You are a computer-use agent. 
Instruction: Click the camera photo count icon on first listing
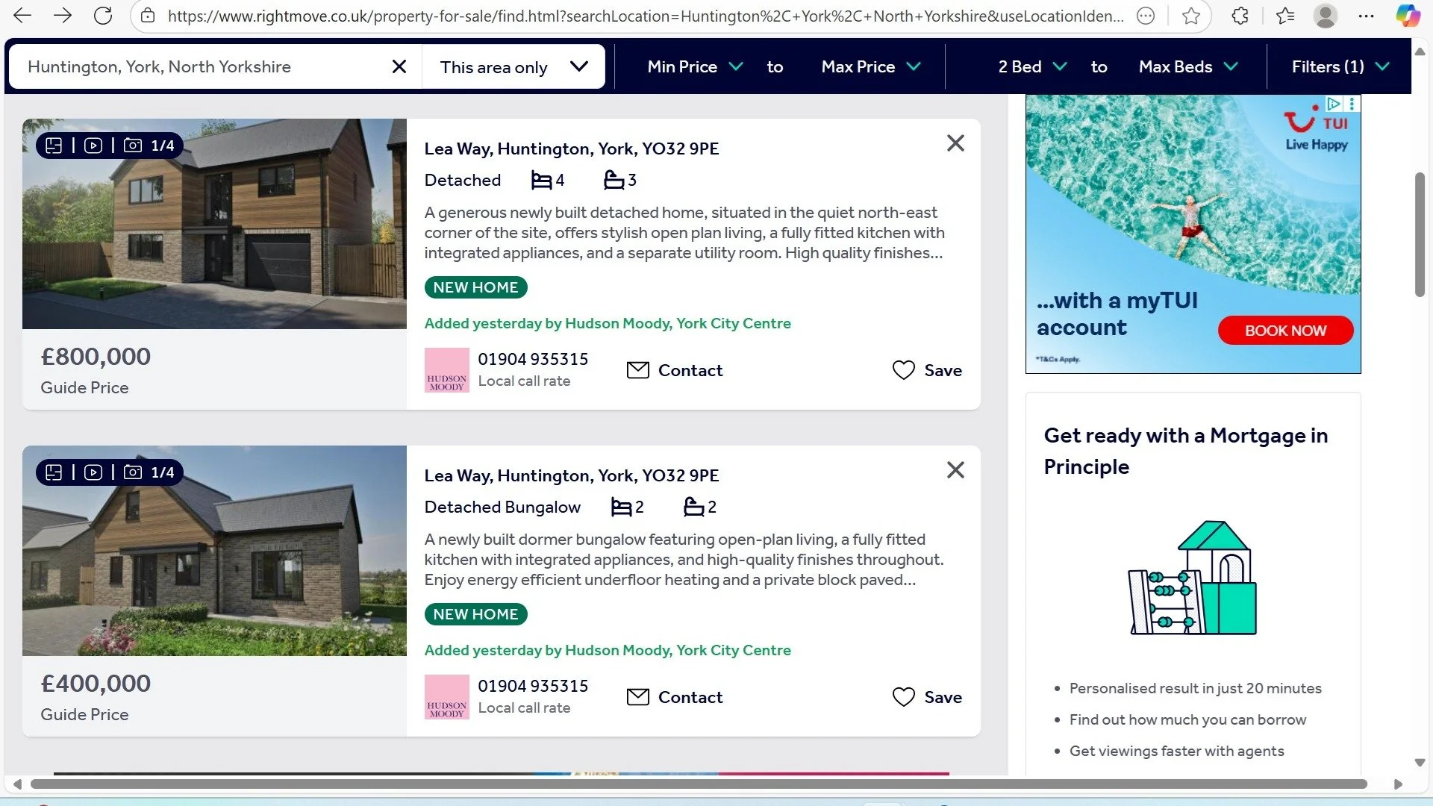pos(133,146)
